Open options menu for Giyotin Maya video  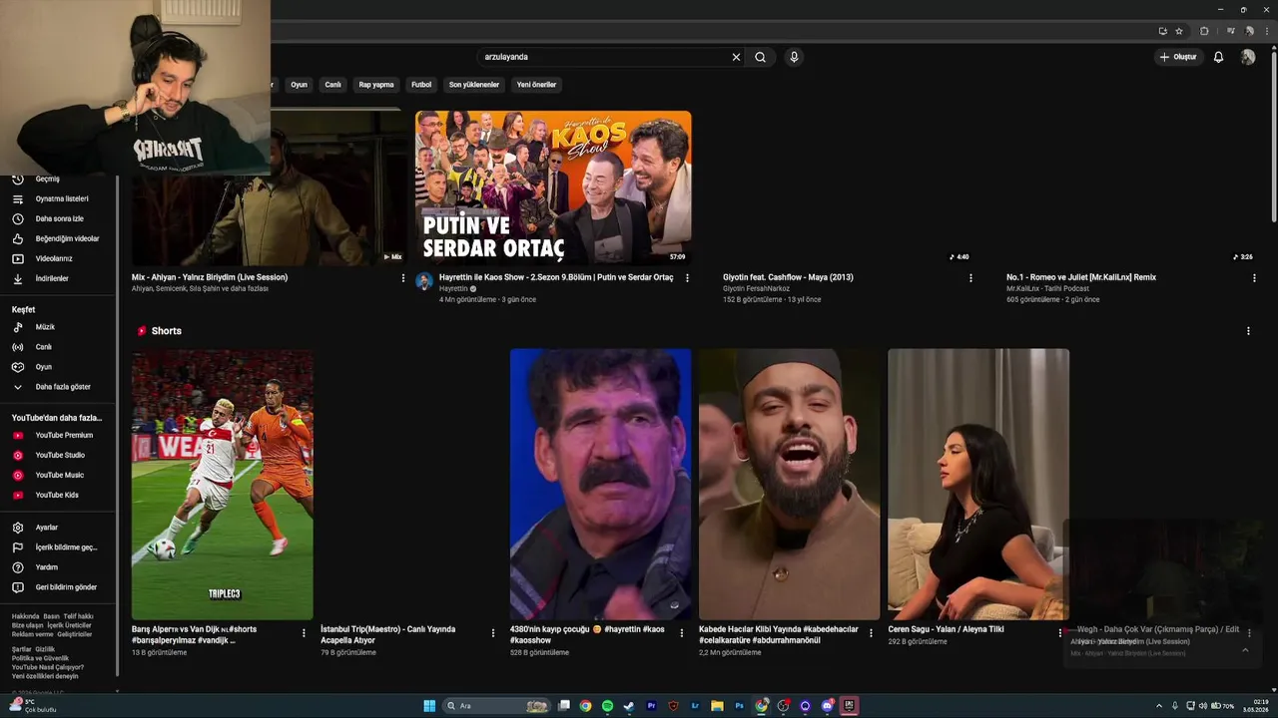point(970,278)
